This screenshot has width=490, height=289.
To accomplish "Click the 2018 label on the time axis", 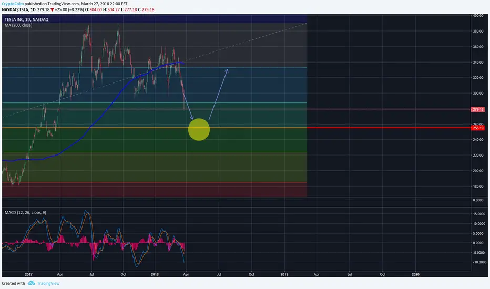I will click(155, 275).
